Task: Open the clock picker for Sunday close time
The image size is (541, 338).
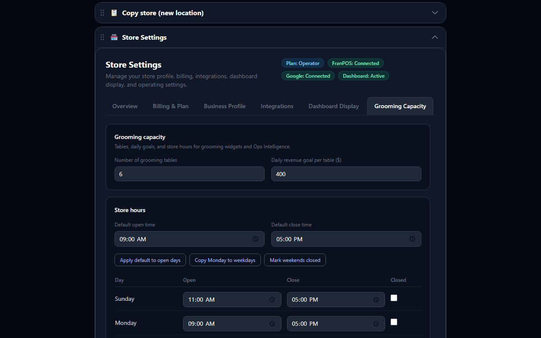Action: (x=376, y=300)
